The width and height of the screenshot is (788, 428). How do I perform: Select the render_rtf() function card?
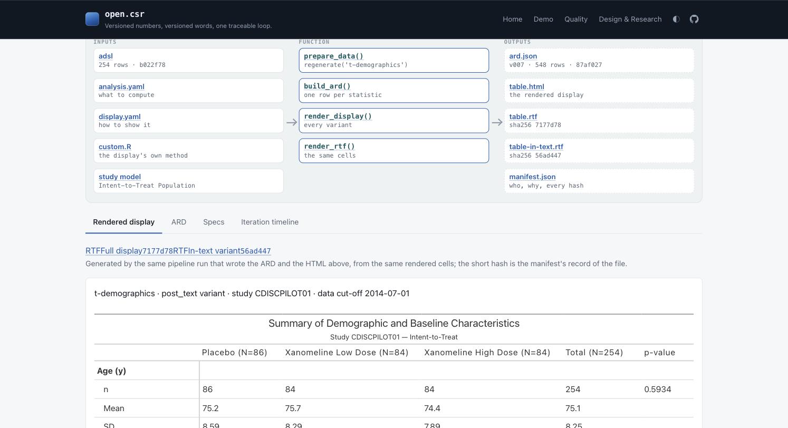[393, 151]
